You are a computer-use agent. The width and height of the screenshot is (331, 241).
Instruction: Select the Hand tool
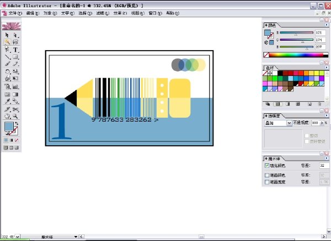tap(7, 116)
